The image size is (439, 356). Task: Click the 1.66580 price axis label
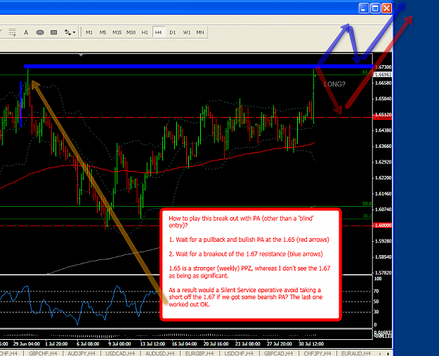click(x=383, y=83)
